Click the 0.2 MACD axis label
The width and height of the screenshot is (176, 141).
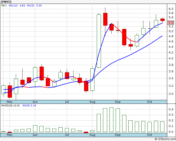[171, 121]
